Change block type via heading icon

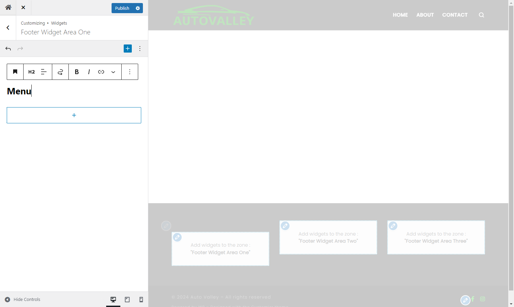[15, 72]
